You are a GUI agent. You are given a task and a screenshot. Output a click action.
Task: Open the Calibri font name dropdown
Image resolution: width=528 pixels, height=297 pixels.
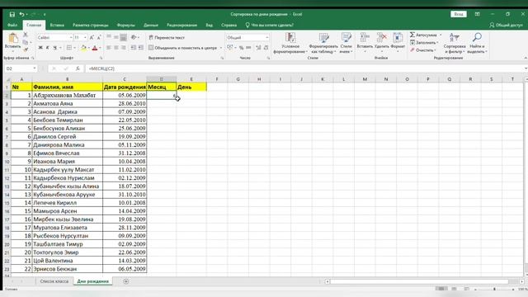(x=71, y=38)
